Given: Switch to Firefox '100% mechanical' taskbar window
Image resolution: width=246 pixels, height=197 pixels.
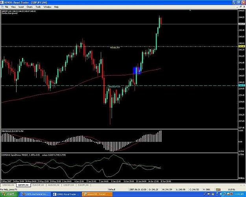Looking at the screenshot, I should pyautogui.click(x=35, y=194).
